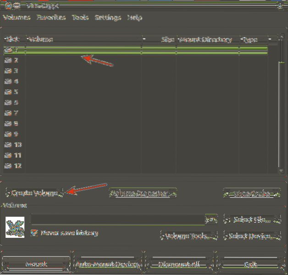The width and height of the screenshot is (288, 275).
Task: Click the drive icon for slot 2
Action: [x=8, y=60]
